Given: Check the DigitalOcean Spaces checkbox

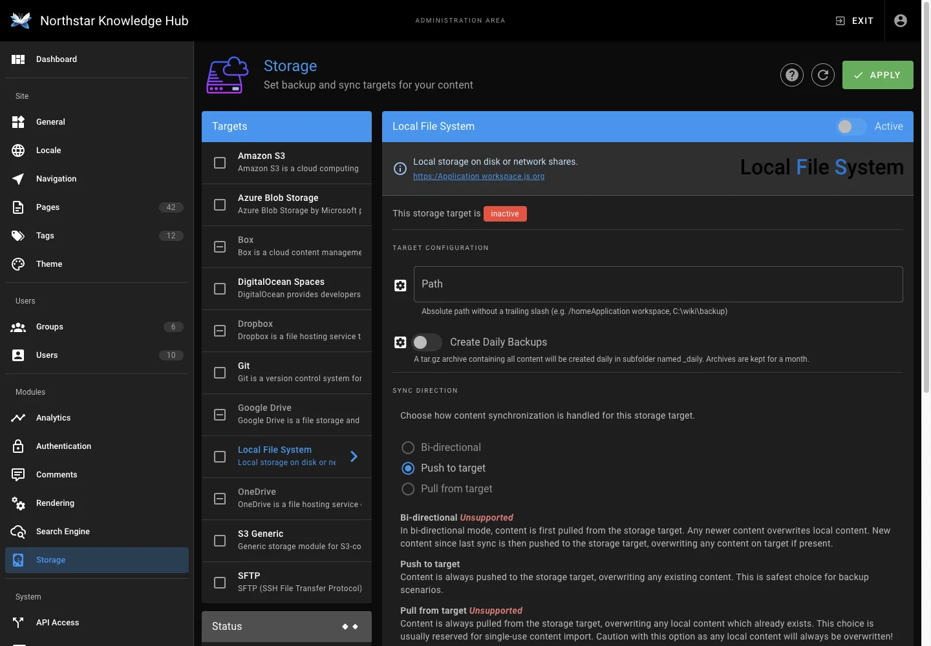Looking at the screenshot, I should click(220, 289).
